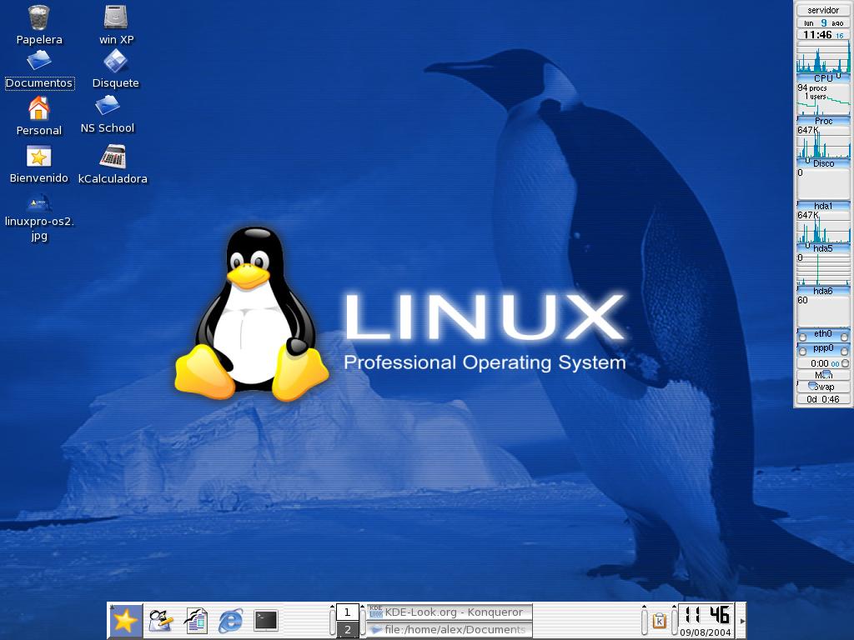This screenshot has width=854, height=640.
Task: Click the handle before the system tray
Action: pos(645,621)
